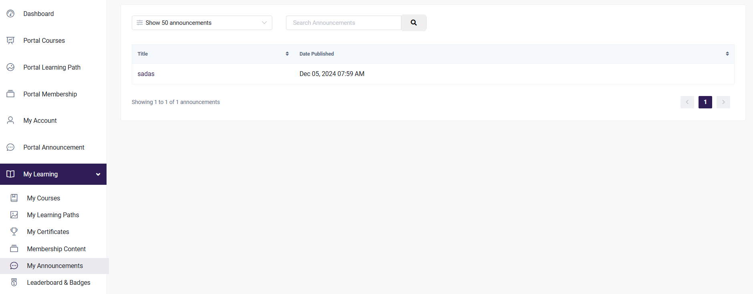
Task: Click the Leaderboard & Badges medal icon
Action: 14,282
